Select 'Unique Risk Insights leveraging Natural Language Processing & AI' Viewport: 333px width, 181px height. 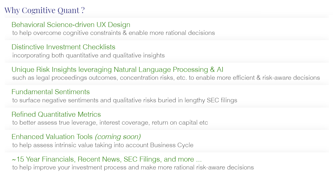tap(117, 70)
